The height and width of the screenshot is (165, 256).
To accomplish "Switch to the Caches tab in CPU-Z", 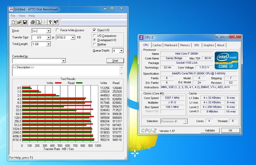I will (157, 45).
